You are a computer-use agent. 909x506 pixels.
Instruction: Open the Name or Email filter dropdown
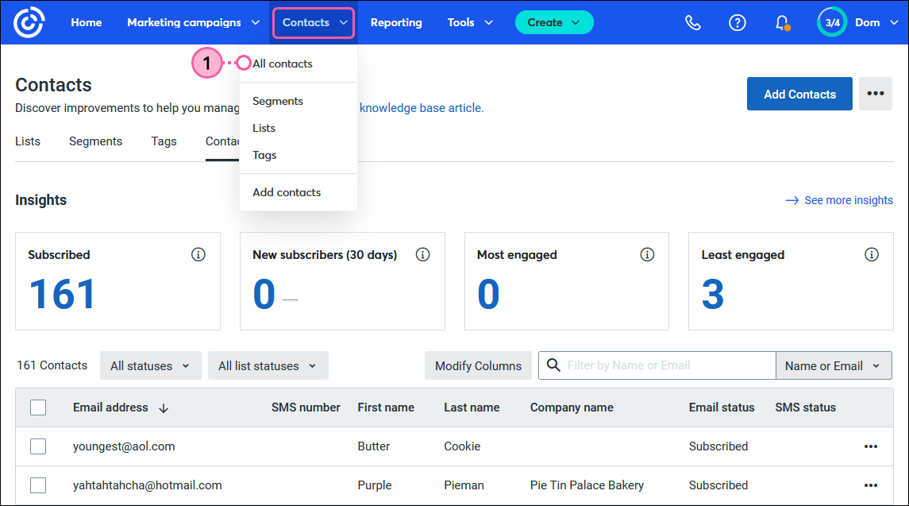coord(833,365)
